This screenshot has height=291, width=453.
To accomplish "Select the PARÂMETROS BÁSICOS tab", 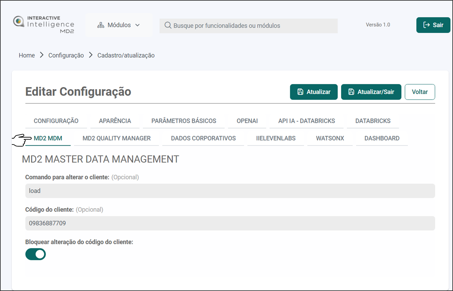I will pyautogui.click(x=184, y=121).
